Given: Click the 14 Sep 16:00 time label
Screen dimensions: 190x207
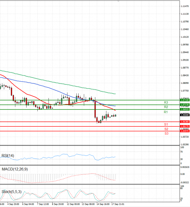Looking at the screenshot, I should pyautogui.click(x=103, y=204).
